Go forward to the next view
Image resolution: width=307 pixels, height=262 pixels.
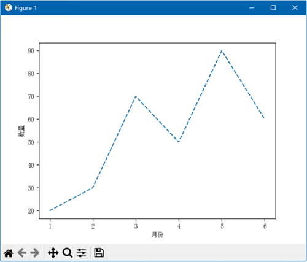point(35,253)
